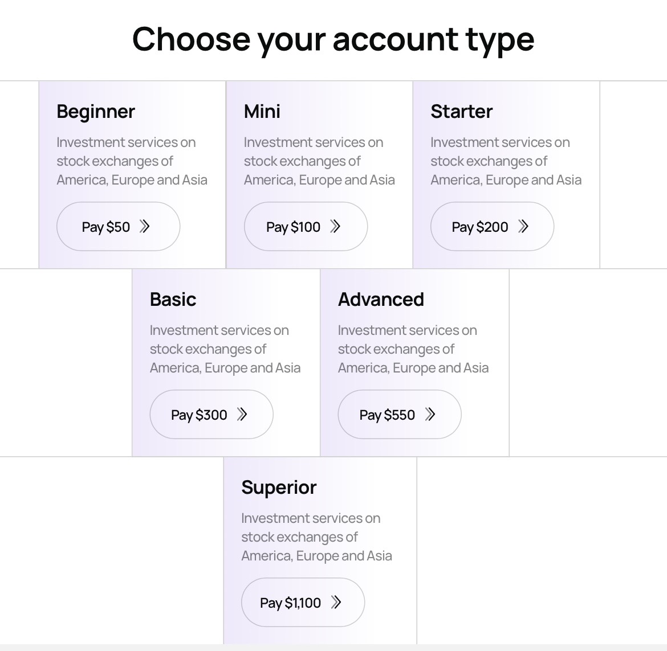Click double chevron icon in Basic card
Screen dimensions: 667x651
(242, 415)
